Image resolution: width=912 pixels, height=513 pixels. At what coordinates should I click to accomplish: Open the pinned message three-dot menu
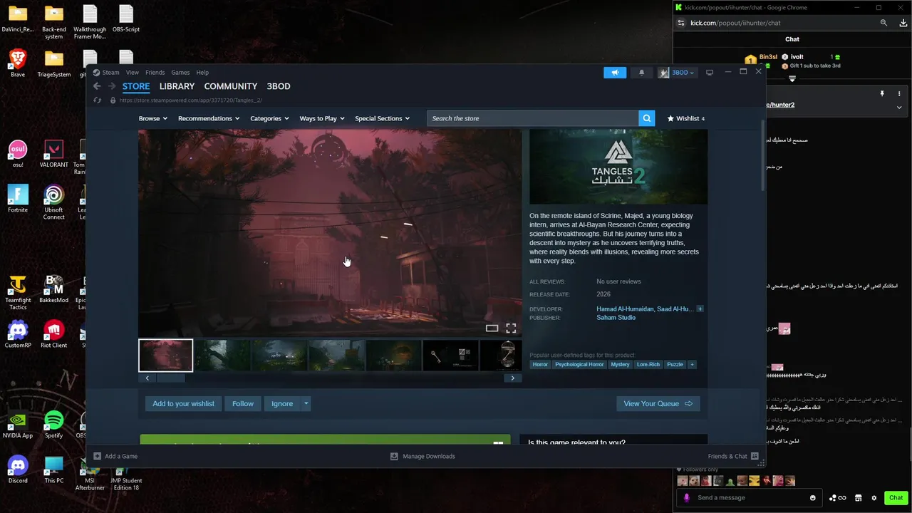click(899, 94)
